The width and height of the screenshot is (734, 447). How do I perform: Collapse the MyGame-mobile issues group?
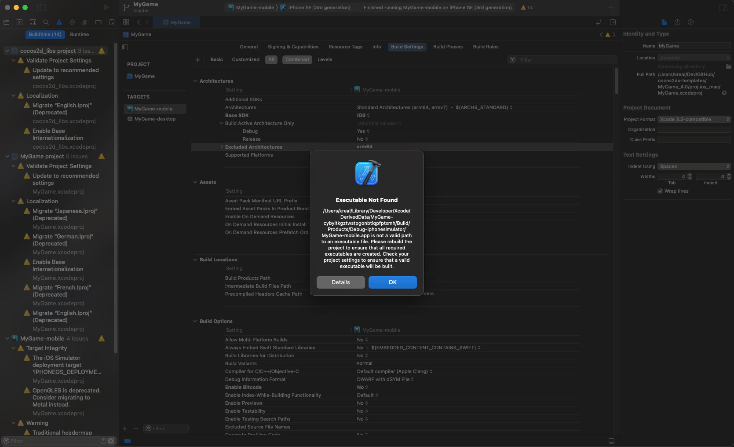pyautogui.click(x=7, y=338)
